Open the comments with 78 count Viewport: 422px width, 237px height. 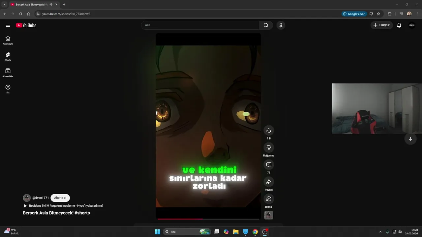269,165
